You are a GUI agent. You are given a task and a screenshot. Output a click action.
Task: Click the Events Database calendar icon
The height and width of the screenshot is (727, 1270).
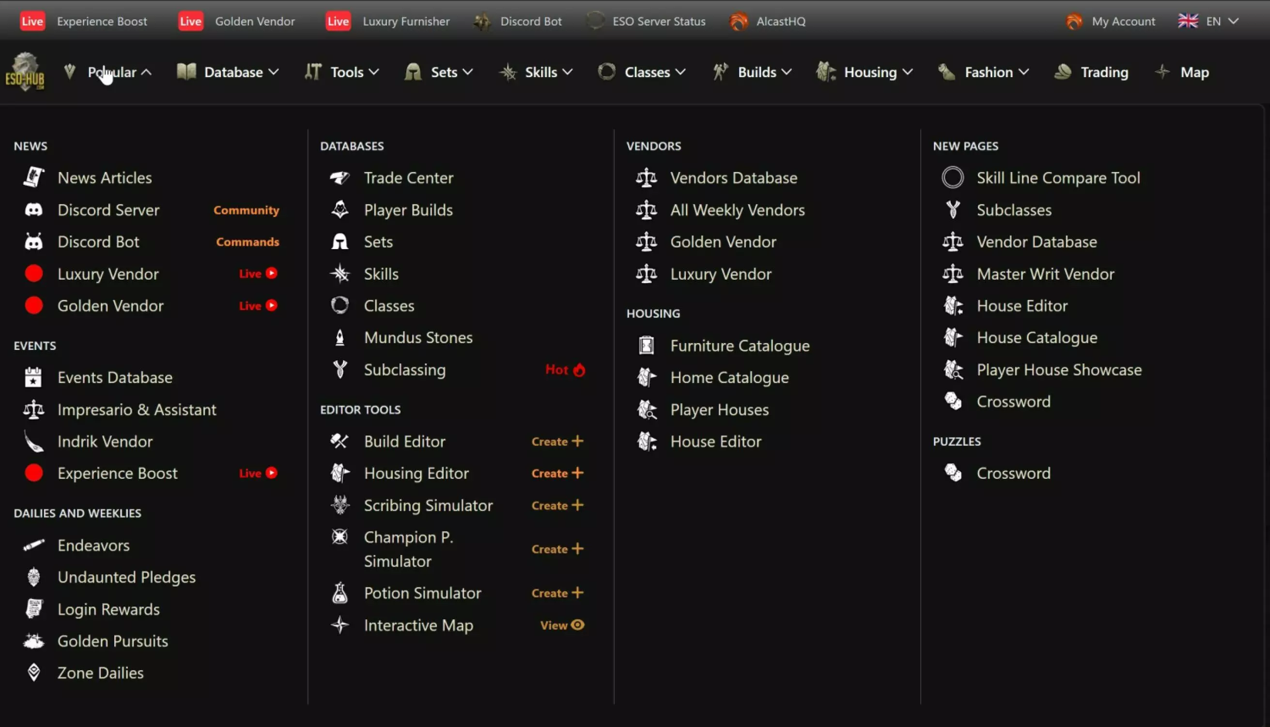click(x=33, y=378)
